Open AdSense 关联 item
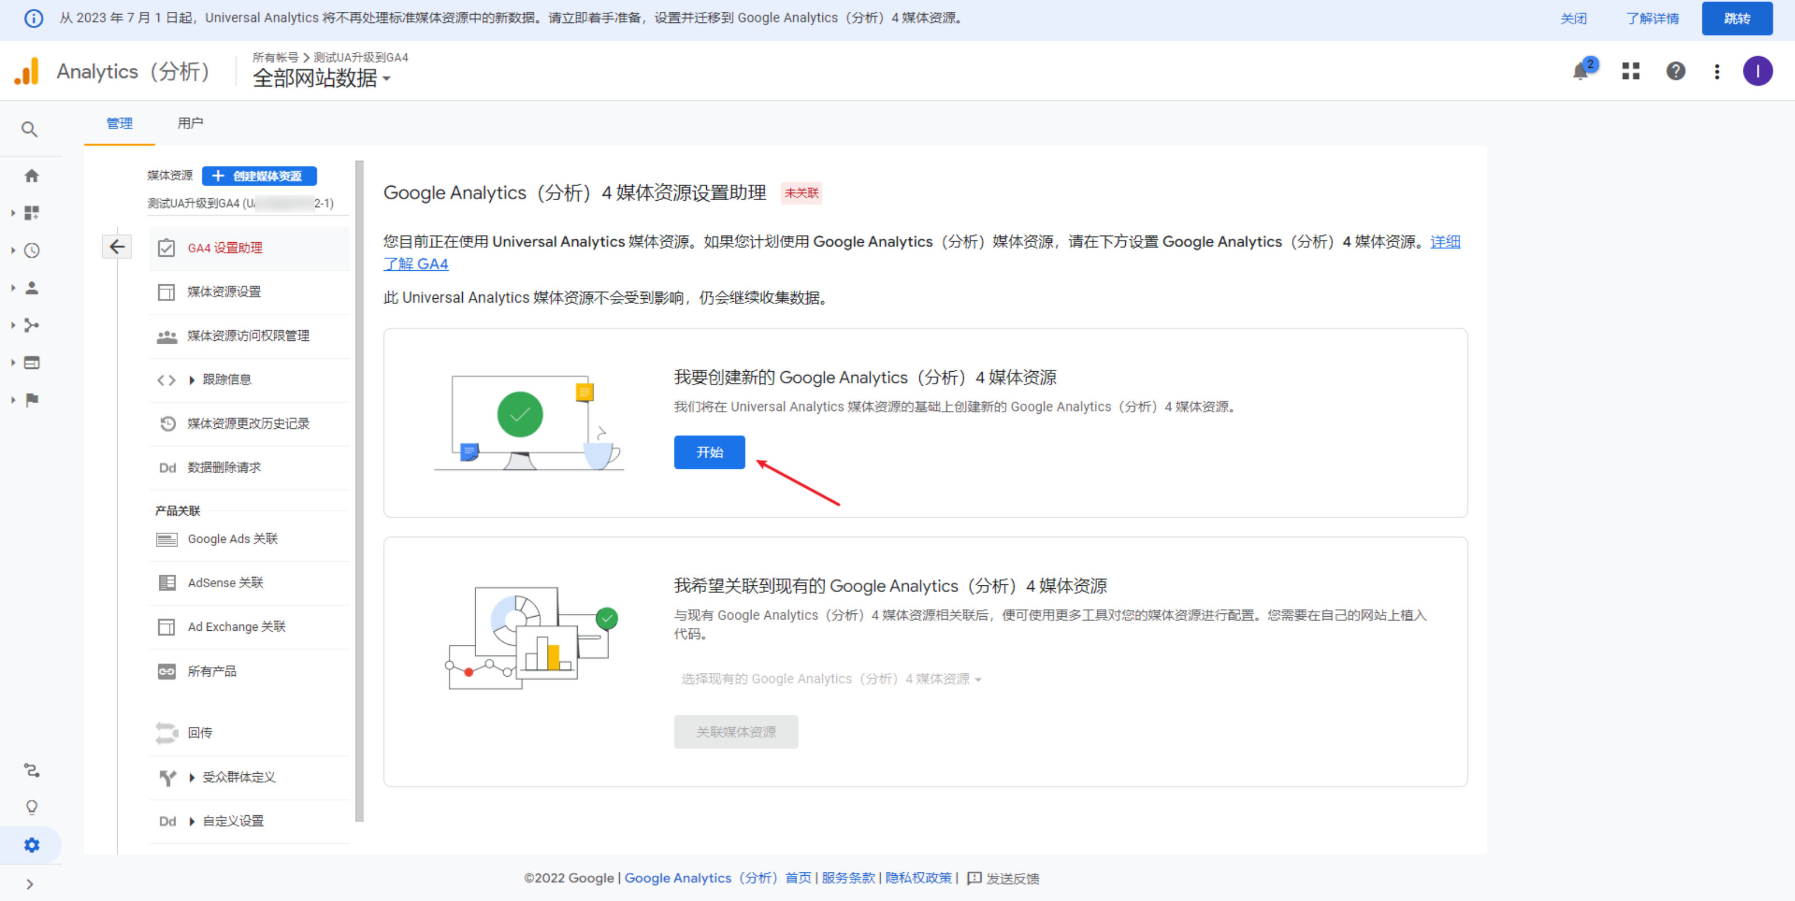Viewport: 1795px width, 901px height. tap(248, 583)
